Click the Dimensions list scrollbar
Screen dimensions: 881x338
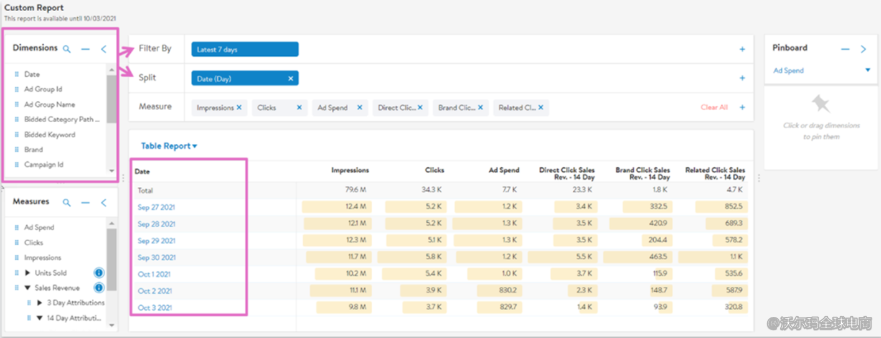pyautogui.click(x=111, y=100)
